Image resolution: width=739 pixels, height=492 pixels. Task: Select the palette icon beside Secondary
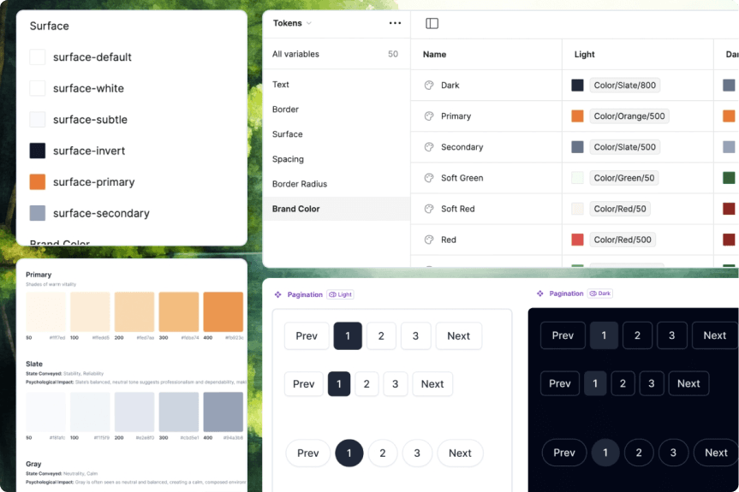(429, 147)
